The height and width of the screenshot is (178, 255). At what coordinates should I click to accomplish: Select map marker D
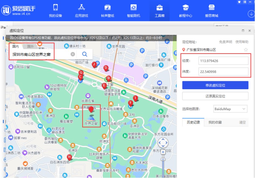point(106,68)
